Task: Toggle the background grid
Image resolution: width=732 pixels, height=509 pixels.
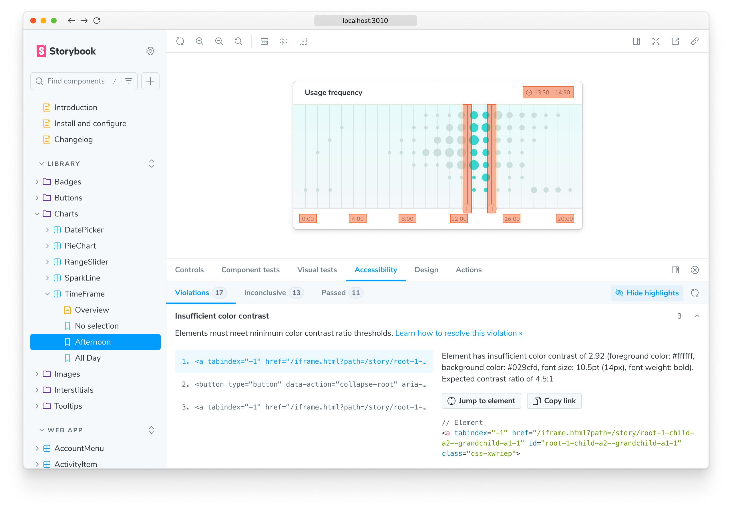Action: 283,41
